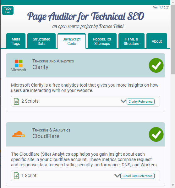Click the Microsoft Clarity description paragraph
This screenshot has width=175, height=188.
[85, 88]
